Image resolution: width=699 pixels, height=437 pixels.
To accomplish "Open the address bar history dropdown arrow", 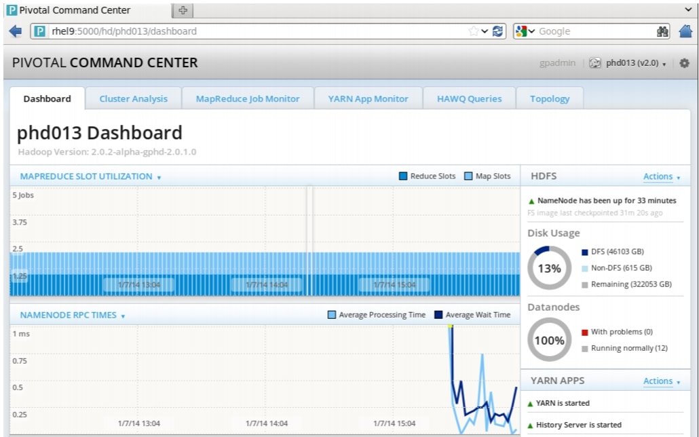I will tap(485, 31).
